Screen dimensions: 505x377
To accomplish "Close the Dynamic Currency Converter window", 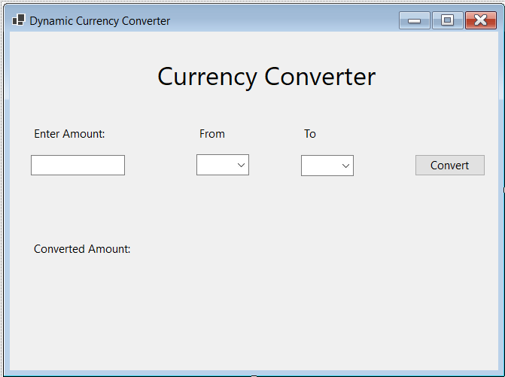I will coord(480,20).
